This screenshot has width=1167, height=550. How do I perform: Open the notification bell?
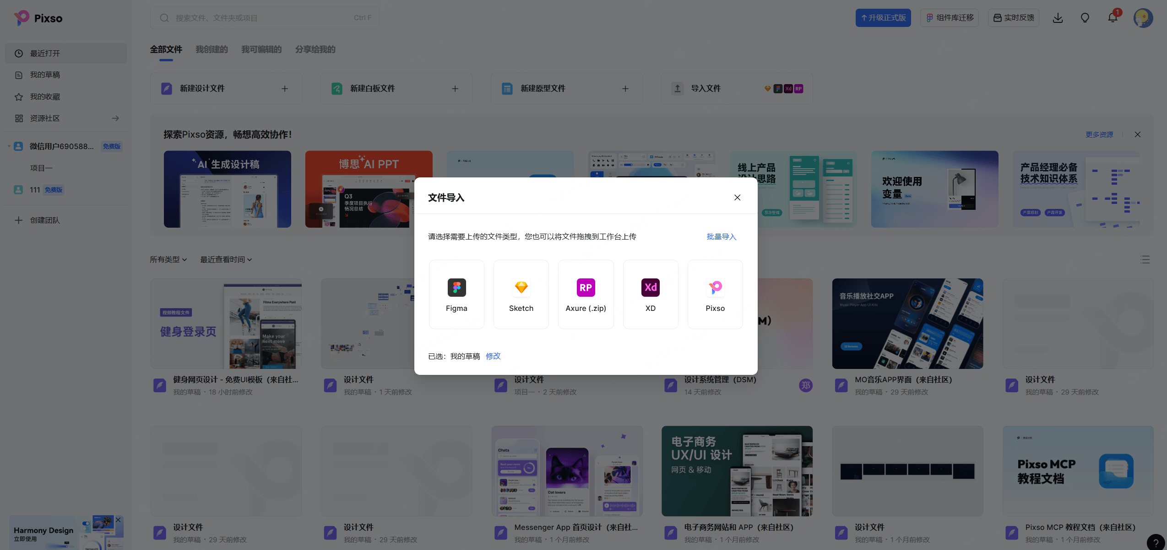tap(1113, 18)
